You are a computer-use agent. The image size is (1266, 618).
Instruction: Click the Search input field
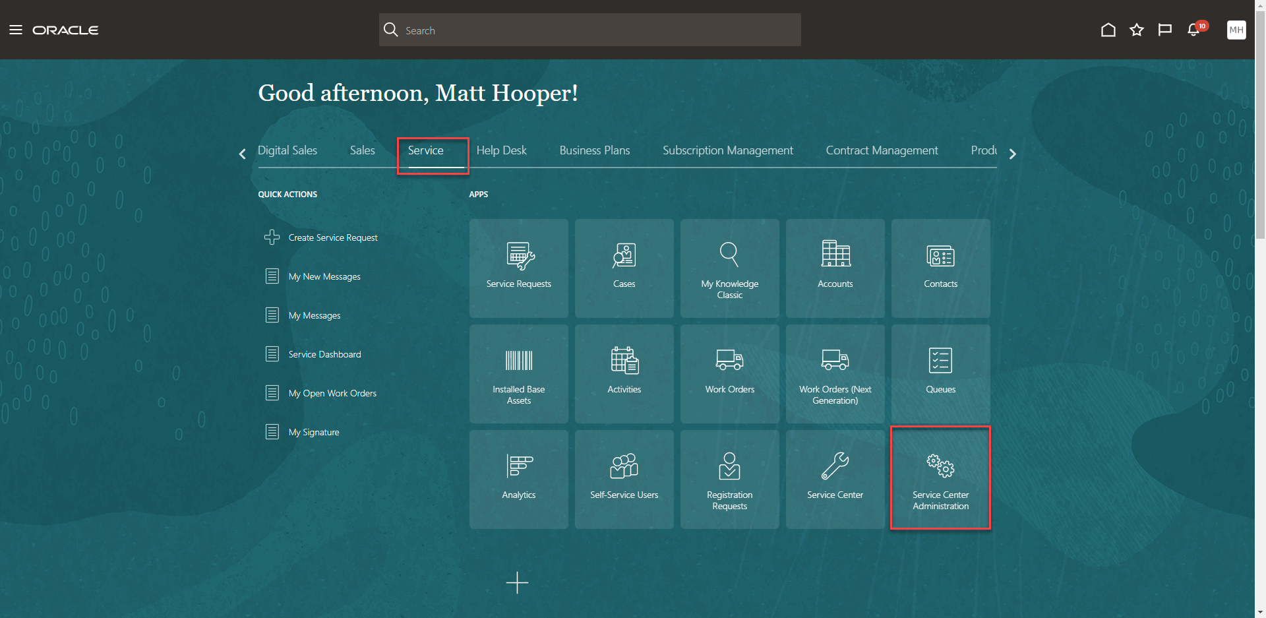[590, 30]
